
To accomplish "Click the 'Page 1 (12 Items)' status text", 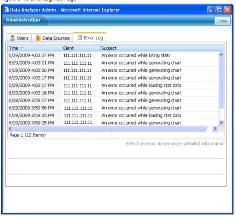I will tap(27, 135).
